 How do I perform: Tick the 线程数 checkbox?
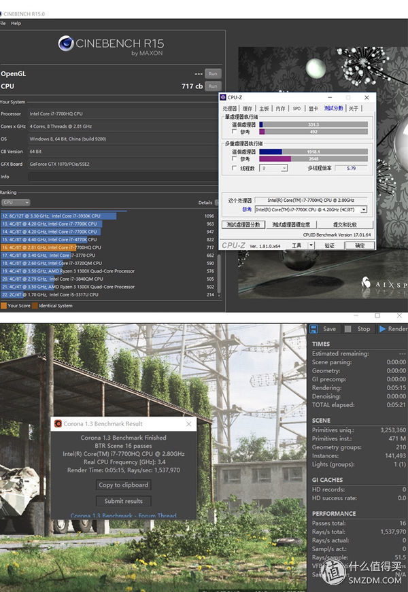pyautogui.click(x=235, y=168)
